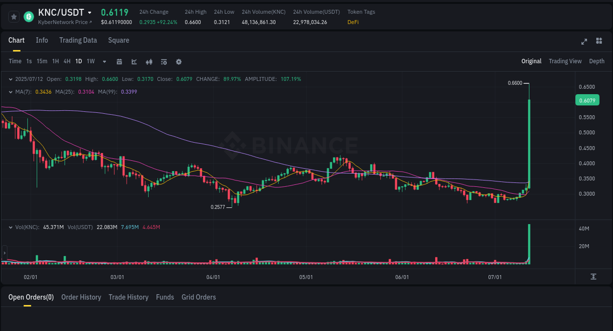Collapse the OHLC data row

pyautogui.click(x=10, y=79)
